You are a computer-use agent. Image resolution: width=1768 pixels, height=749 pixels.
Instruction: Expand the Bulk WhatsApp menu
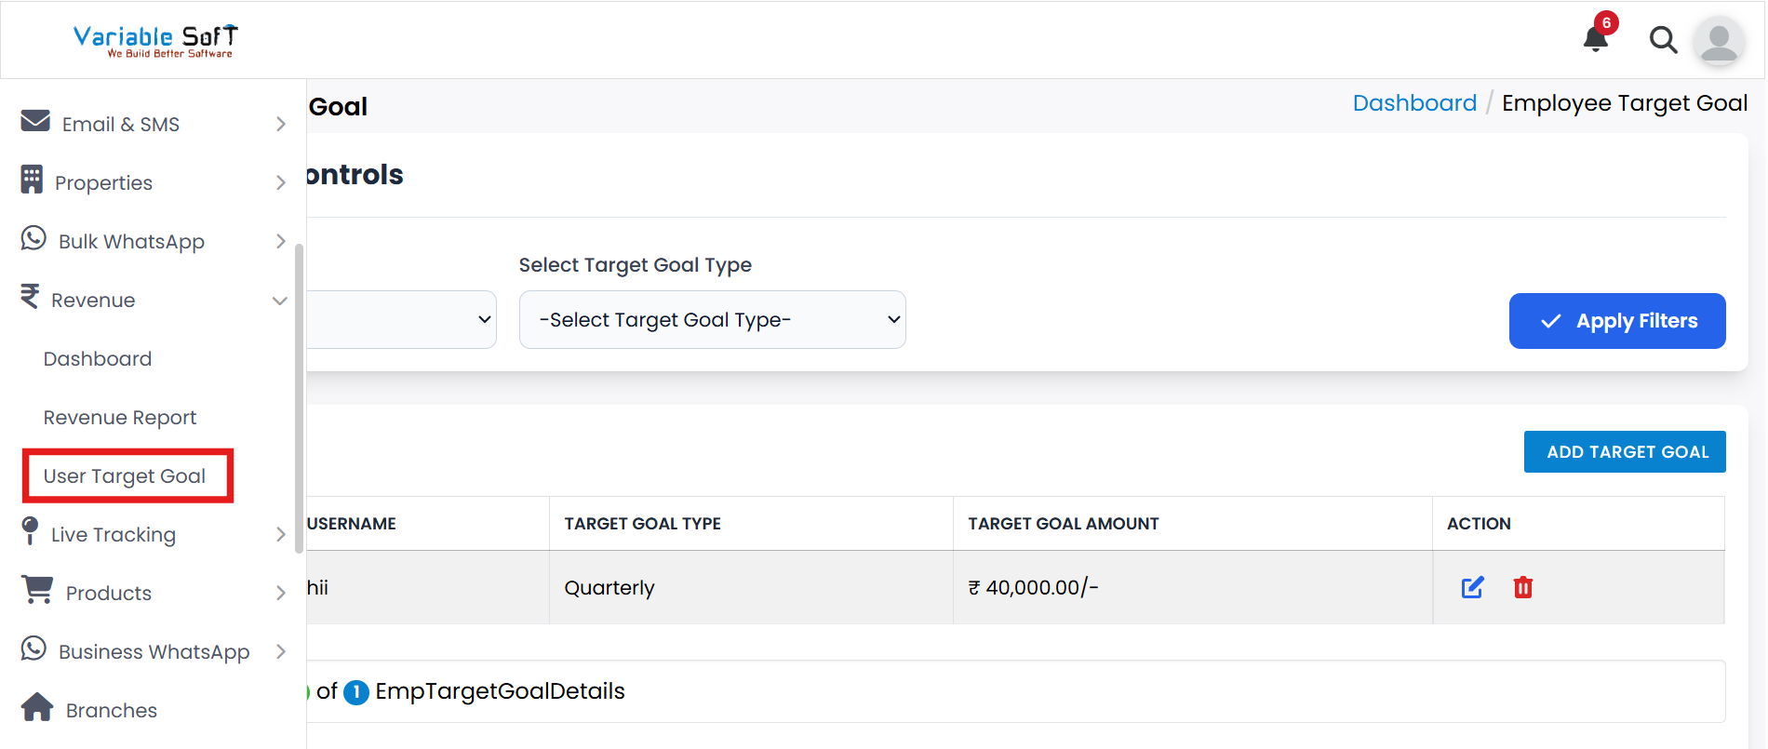coord(280,242)
